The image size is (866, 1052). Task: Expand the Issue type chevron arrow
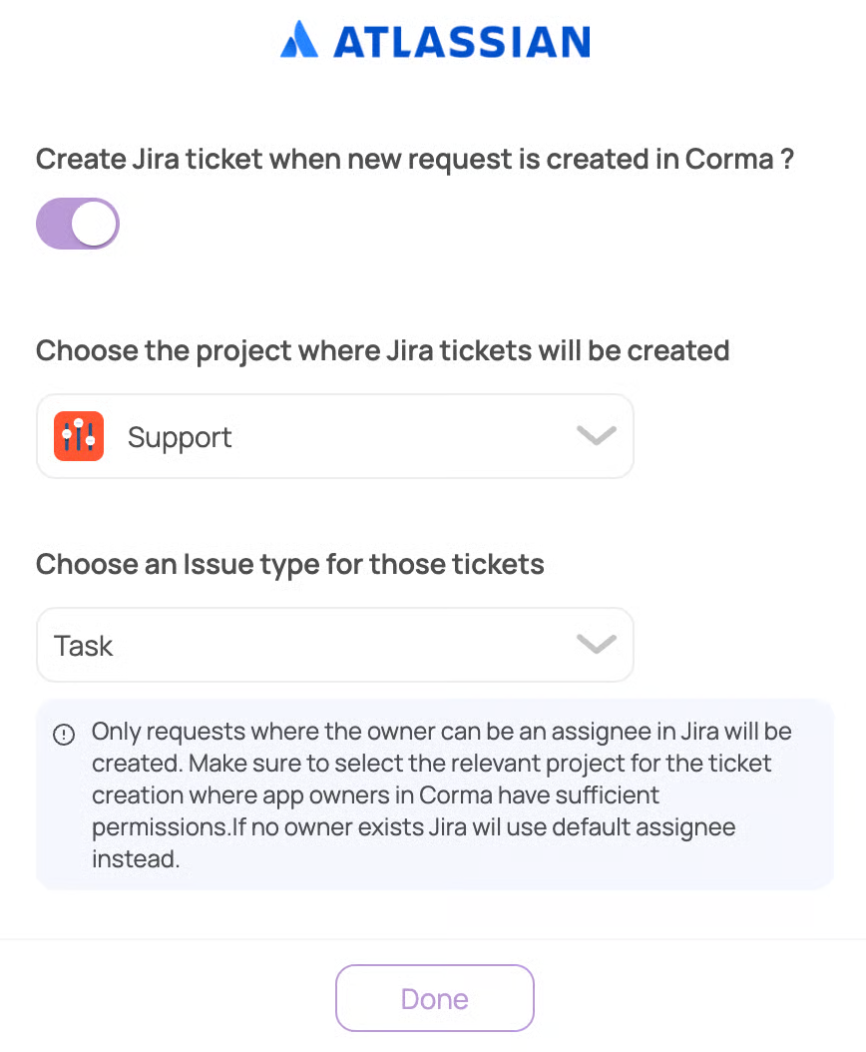click(597, 645)
